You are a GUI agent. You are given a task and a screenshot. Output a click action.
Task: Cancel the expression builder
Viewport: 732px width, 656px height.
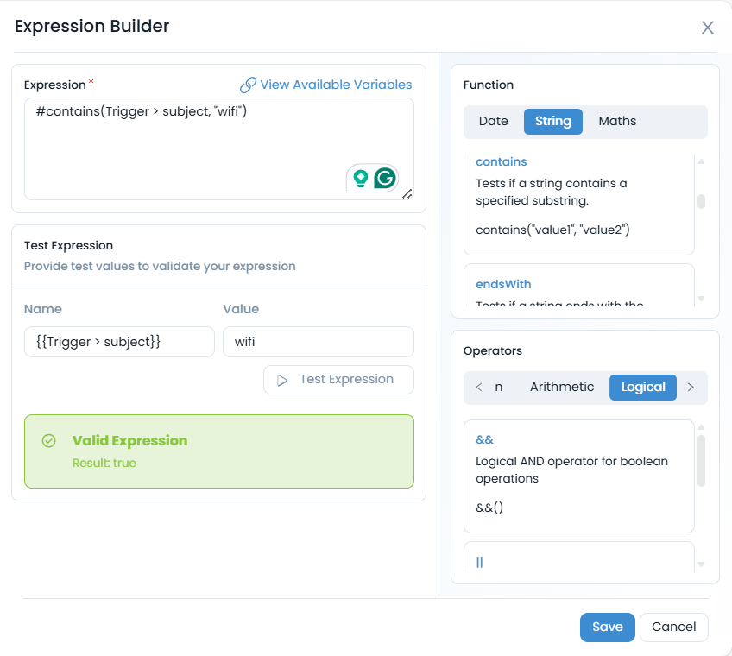tap(673, 627)
